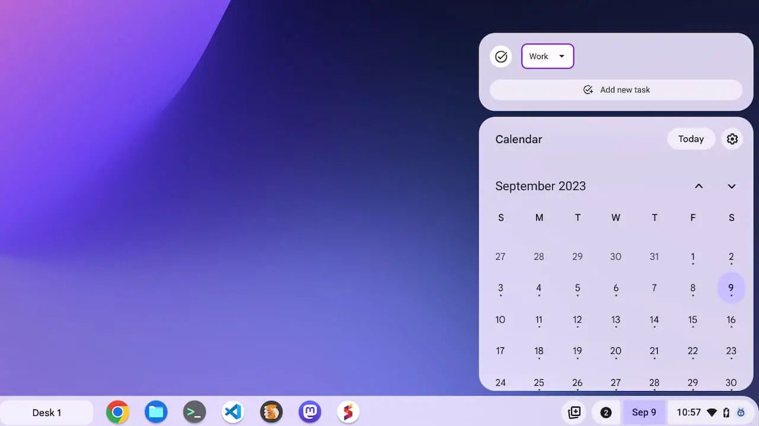Launch Visual Studio Code from the shelf
The width and height of the screenshot is (759, 426).
[x=232, y=412]
